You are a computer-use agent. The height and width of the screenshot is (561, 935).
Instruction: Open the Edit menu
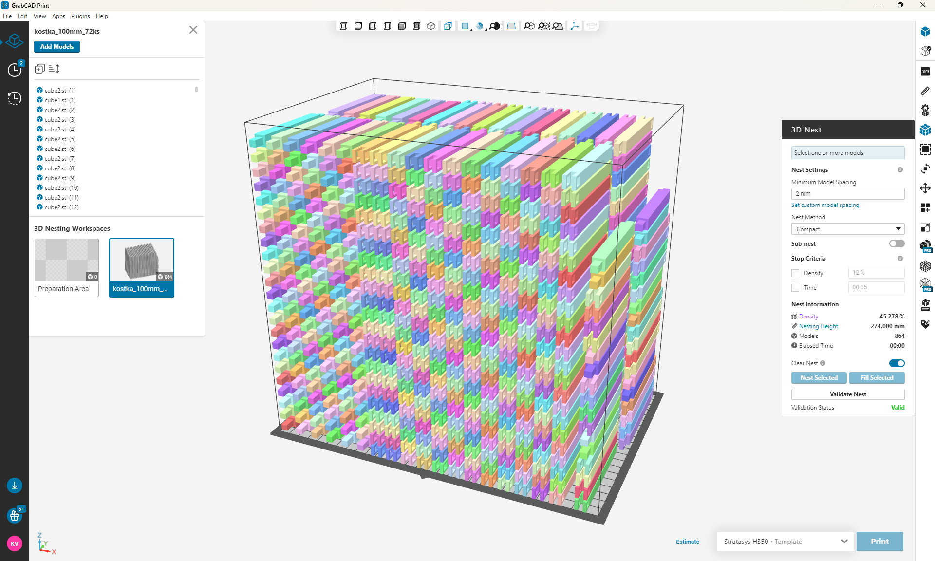[22, 16]
